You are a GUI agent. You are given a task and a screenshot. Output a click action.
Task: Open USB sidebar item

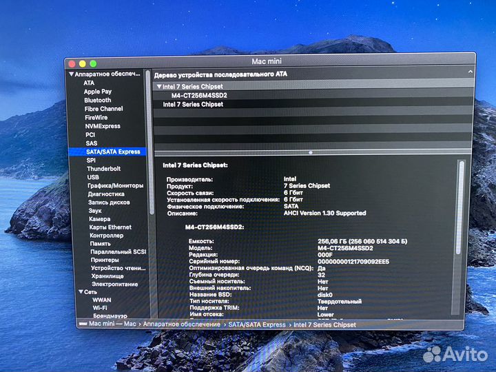click(93, 177)
